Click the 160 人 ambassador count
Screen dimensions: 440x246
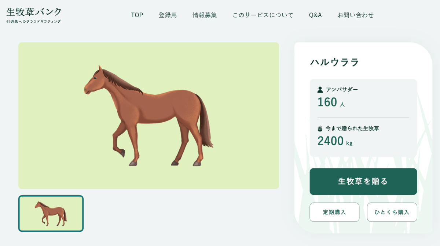point(331,102)
